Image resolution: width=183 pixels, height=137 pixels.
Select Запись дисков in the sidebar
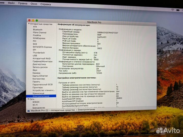click(x=40, y=67)
